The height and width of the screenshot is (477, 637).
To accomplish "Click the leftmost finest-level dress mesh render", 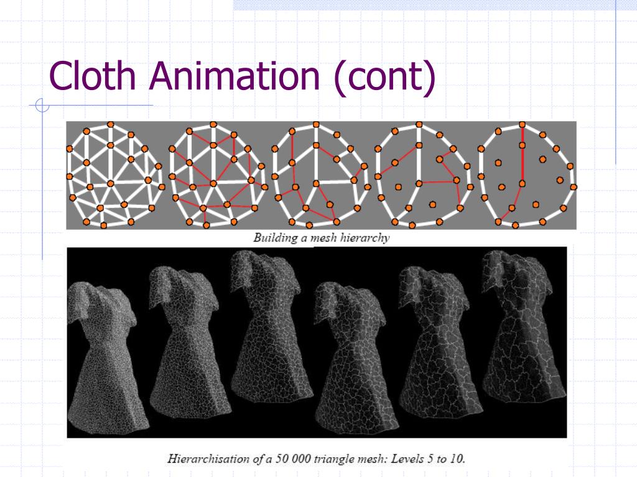I will pyautogui.click(x=108, y=357).
